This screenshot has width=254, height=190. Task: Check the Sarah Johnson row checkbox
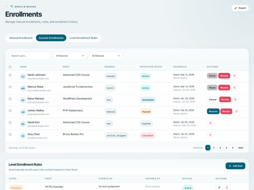point(10,75)
